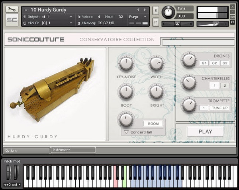
Task: Click the Memory 39.67 MB text
Action: pos(98,23)
